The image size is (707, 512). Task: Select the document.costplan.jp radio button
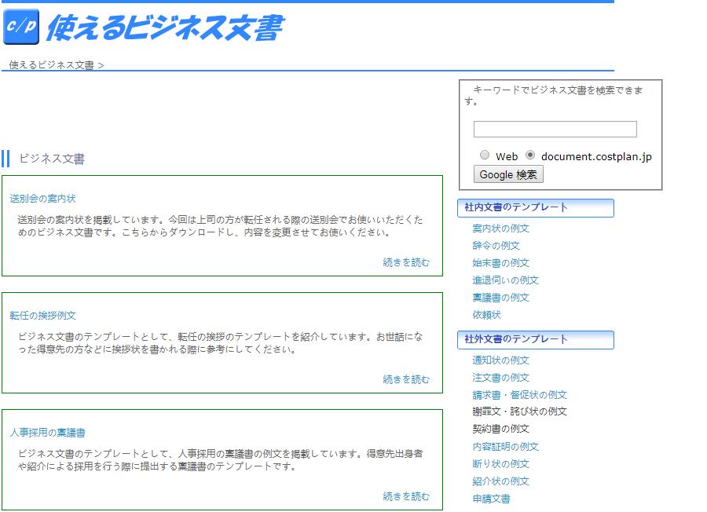pos(530,155)
